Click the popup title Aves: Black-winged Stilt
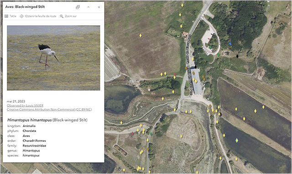Image resolution: width=292 pixels, height=174 pixels. (x=25, y=7)
